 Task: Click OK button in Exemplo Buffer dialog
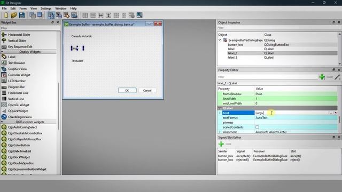127,90
